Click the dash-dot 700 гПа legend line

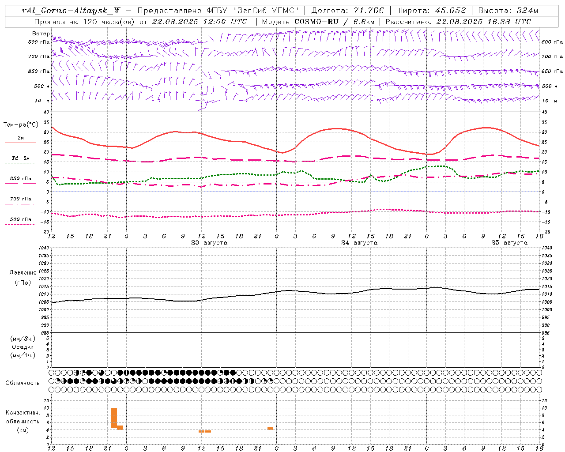tap(20, 204)
